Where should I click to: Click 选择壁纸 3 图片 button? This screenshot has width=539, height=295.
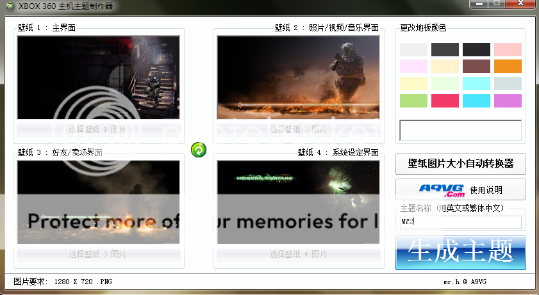(x=98, y=254)
